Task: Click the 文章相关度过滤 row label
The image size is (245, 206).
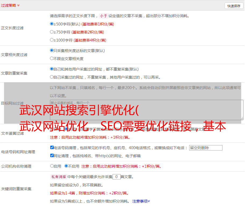Action: (14, 55)
